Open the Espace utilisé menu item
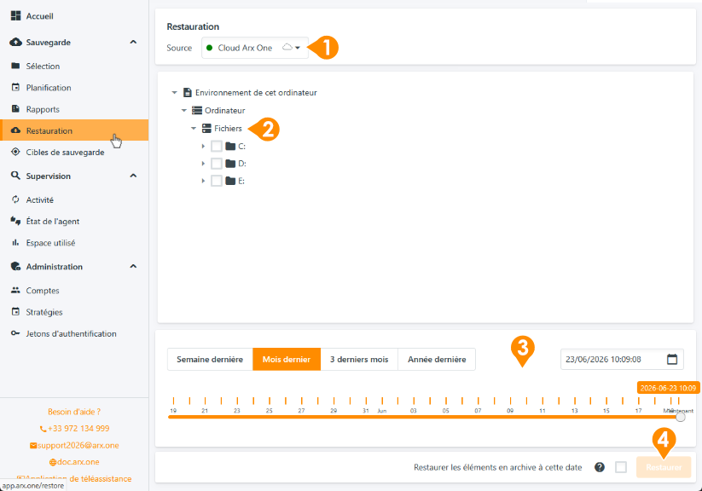 click(74, 243)
